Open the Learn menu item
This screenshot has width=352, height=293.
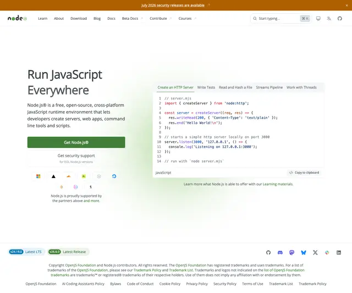(x=43, y=18)
